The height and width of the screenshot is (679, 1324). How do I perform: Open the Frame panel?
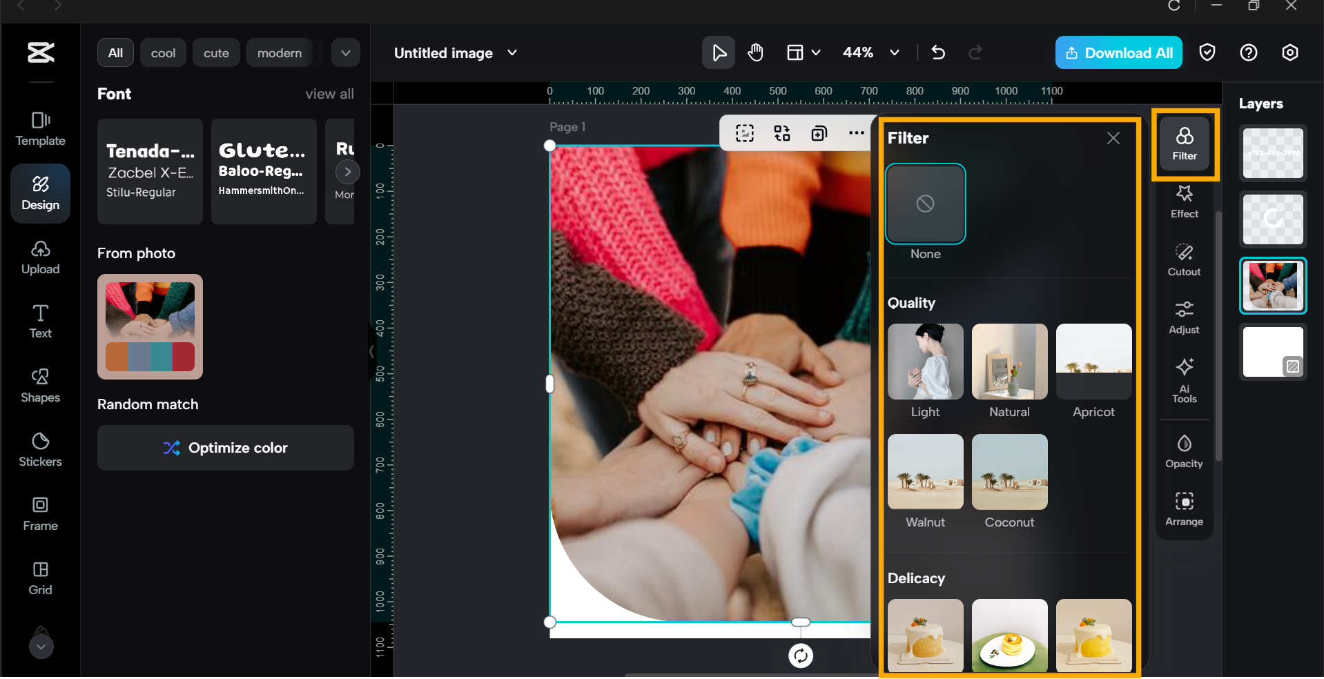pyautogui.click(x=41, y=514)
